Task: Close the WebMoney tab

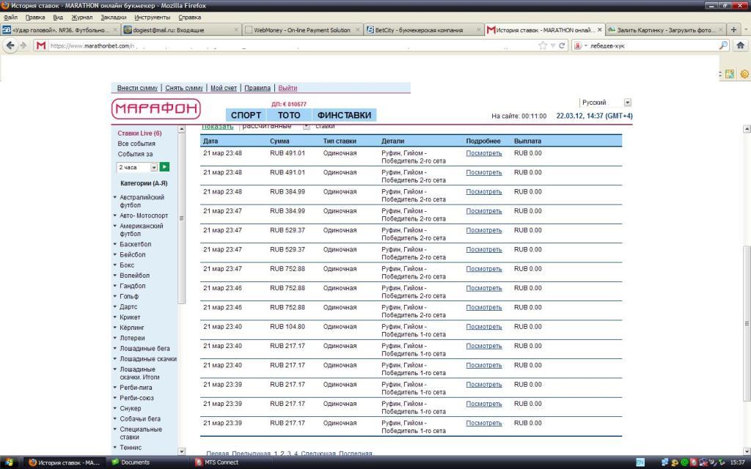Action: [358, 30]
